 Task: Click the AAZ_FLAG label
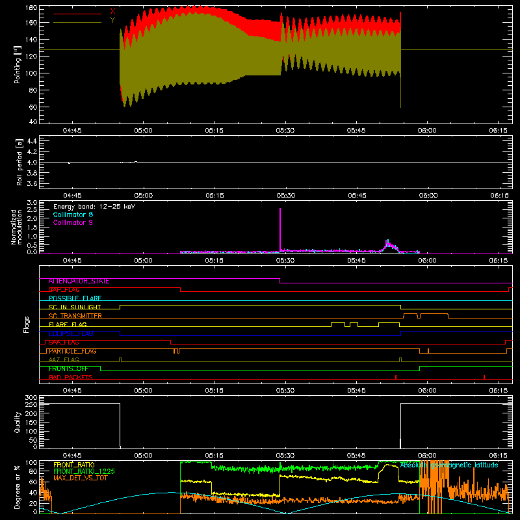point(64,359)
